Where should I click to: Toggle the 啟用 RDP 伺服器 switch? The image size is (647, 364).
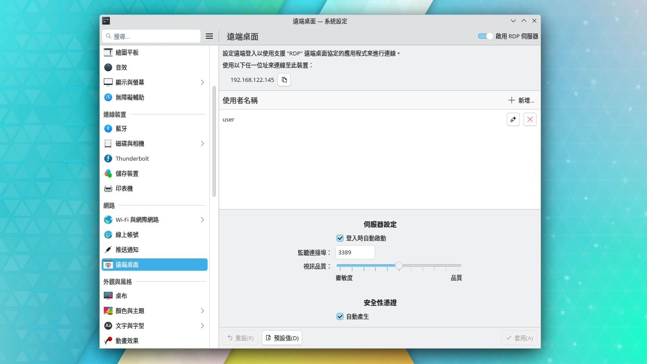click(486, 36)
